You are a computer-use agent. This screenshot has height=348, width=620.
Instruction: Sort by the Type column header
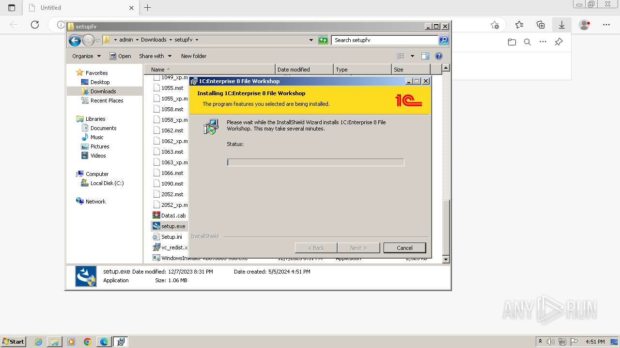pos(362,70)
